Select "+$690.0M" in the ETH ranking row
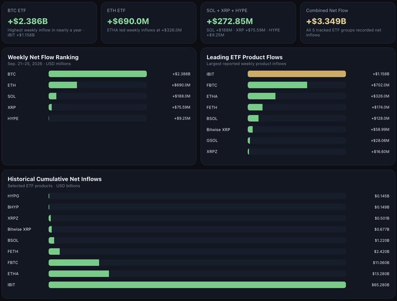The image size is (397, 301). point(181,85)
